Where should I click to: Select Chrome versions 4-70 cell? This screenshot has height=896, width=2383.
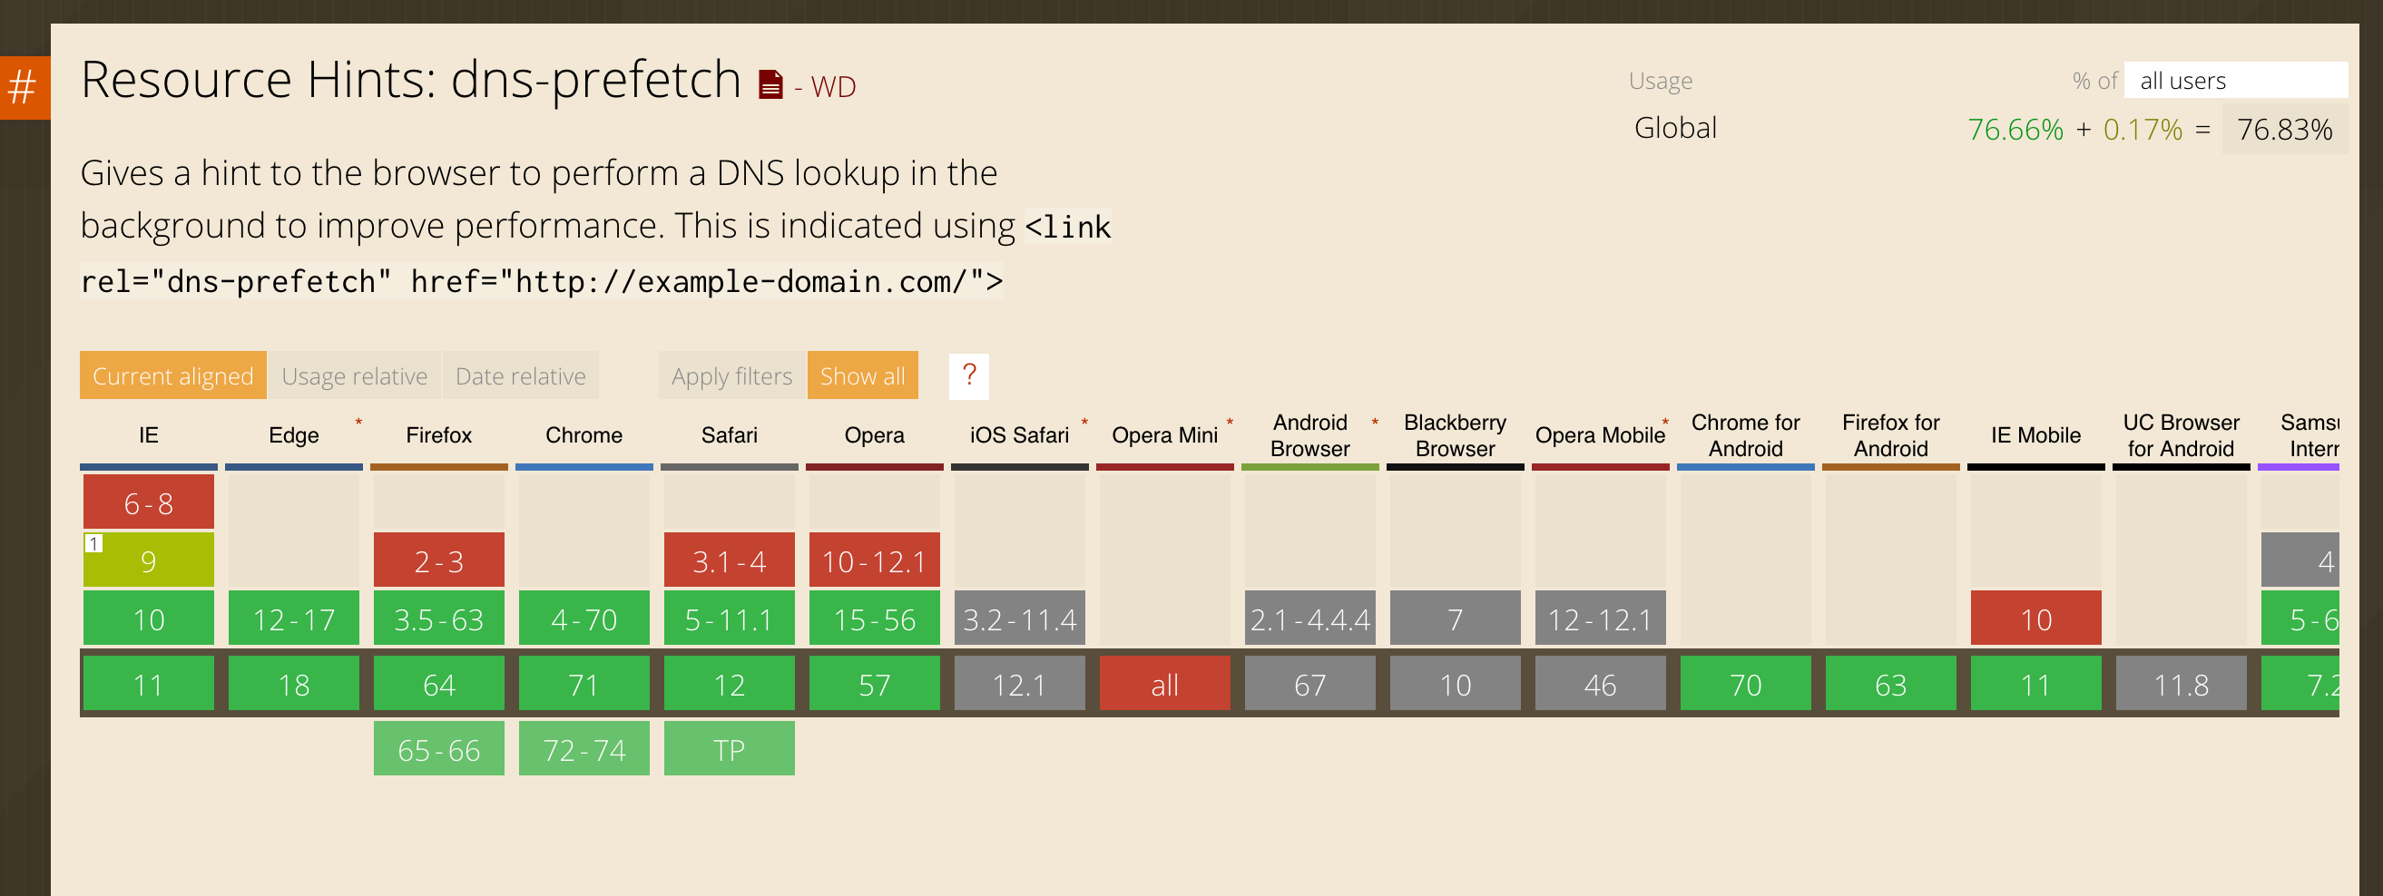pyautogui.click(x=584, y=618)
